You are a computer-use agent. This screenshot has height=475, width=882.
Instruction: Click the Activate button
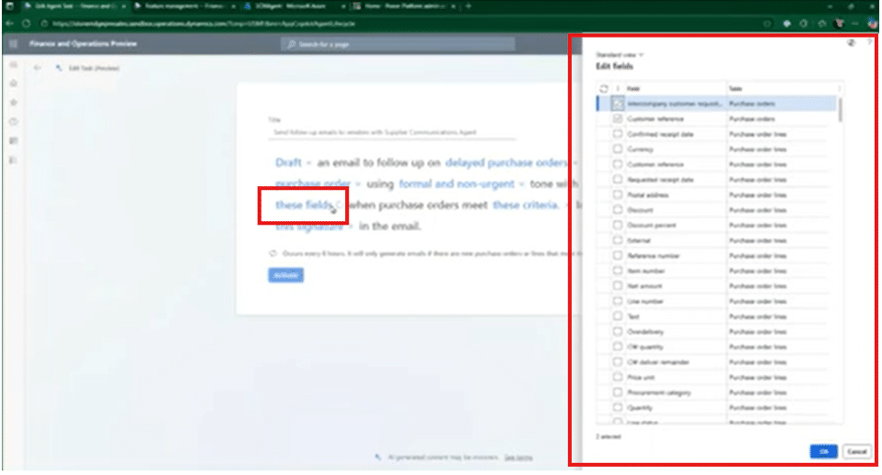(x=285, y=275)
